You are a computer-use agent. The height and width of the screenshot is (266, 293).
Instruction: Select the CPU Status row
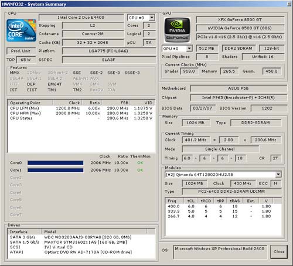pyautogui.click(x=81, y=118)
